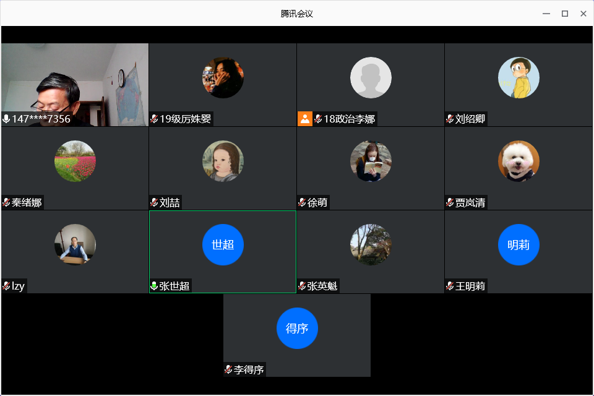Viewport: 594px width, 396px height.
Task: Click the orange host icon beside 18政治李娜
Action: pyautogui.click(x=305, y=119)
